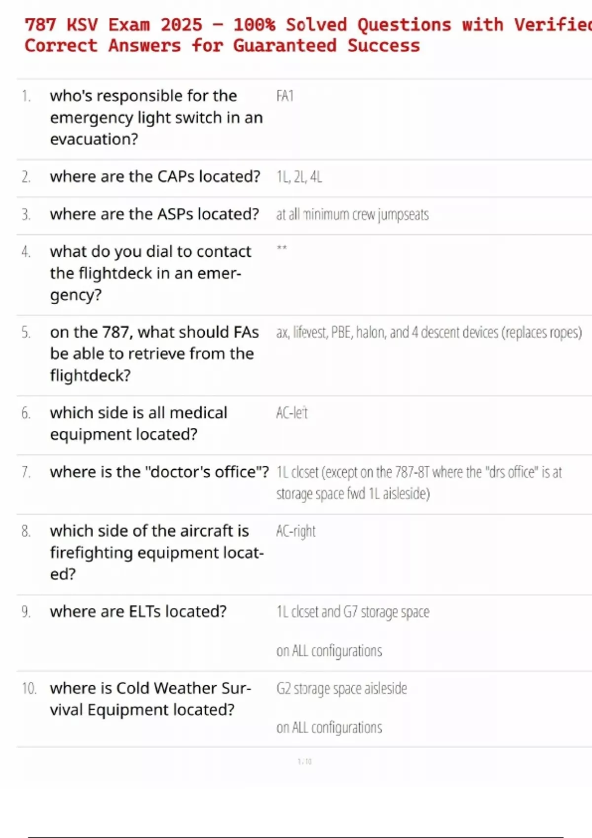Select the question about ASPs location
This screenshot has height=838, width=592.
154,214
